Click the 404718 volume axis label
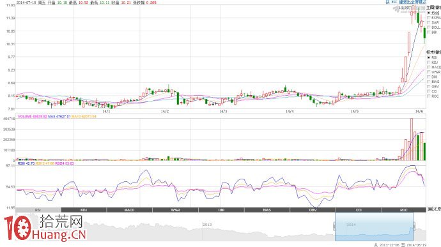Screen dimensions: 441x247 [x=9, y=119]
